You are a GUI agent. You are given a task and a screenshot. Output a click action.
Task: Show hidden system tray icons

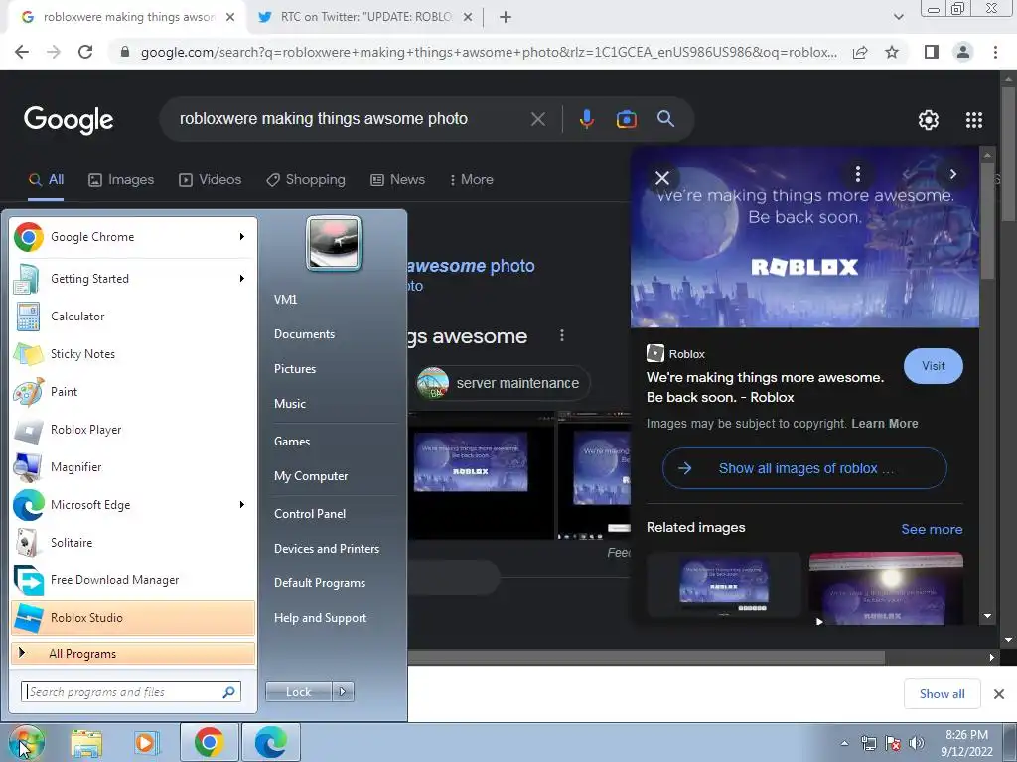coord(844,743)
